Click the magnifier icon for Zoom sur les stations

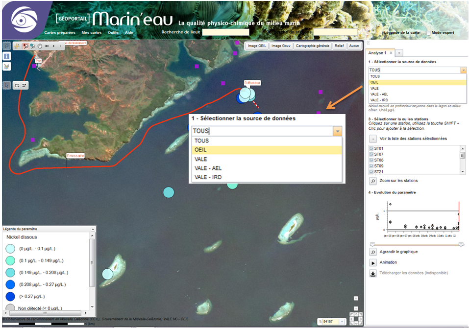[373, 181]
